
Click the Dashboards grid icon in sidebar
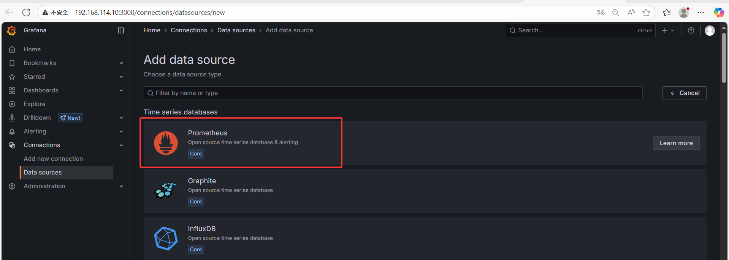12,90
